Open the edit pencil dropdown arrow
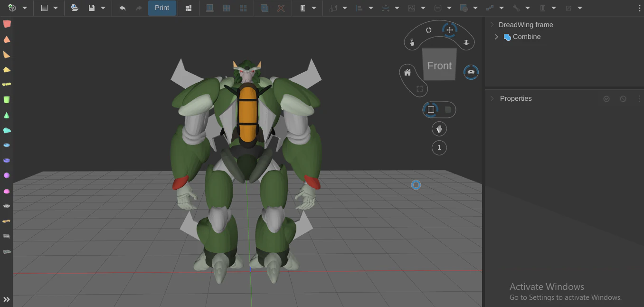Viewport: 644px width, 307px height. 579,8
